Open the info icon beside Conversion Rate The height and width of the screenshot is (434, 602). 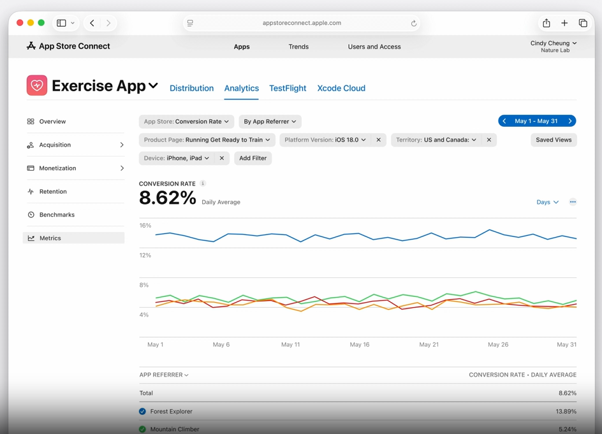[203, 184]
